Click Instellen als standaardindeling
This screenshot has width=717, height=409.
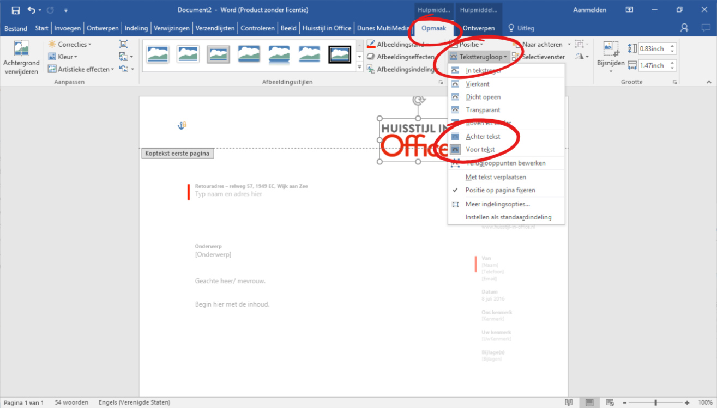[506, 217]
